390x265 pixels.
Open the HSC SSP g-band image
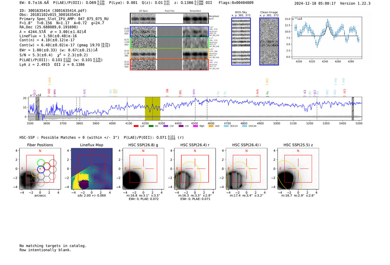coord(143,169)
